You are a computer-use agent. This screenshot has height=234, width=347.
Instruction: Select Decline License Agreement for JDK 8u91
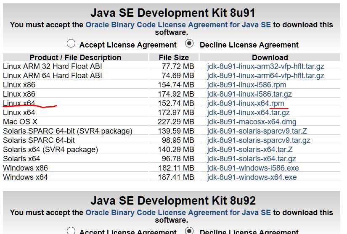click(189, 43)
